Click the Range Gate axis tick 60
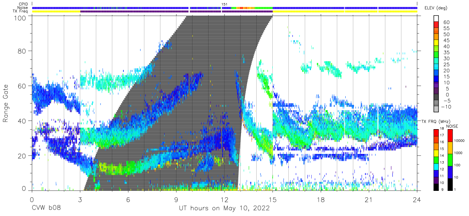Viewport: 469px width, 216px height. [23, 86]
